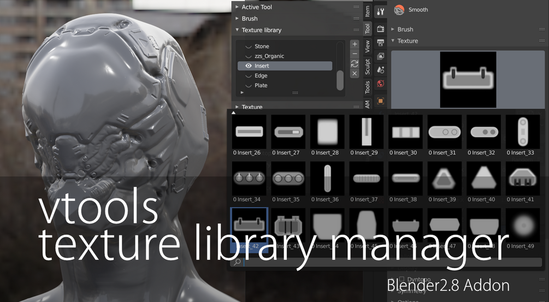The height and width of the screenshot is (302, 549).
Task: Choose the Insert_35 texture thumbnail
Action: pyautogui.click(x=288, y=179)
